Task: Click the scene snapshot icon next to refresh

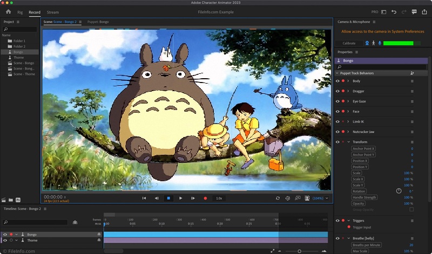Action: (288, 198)
